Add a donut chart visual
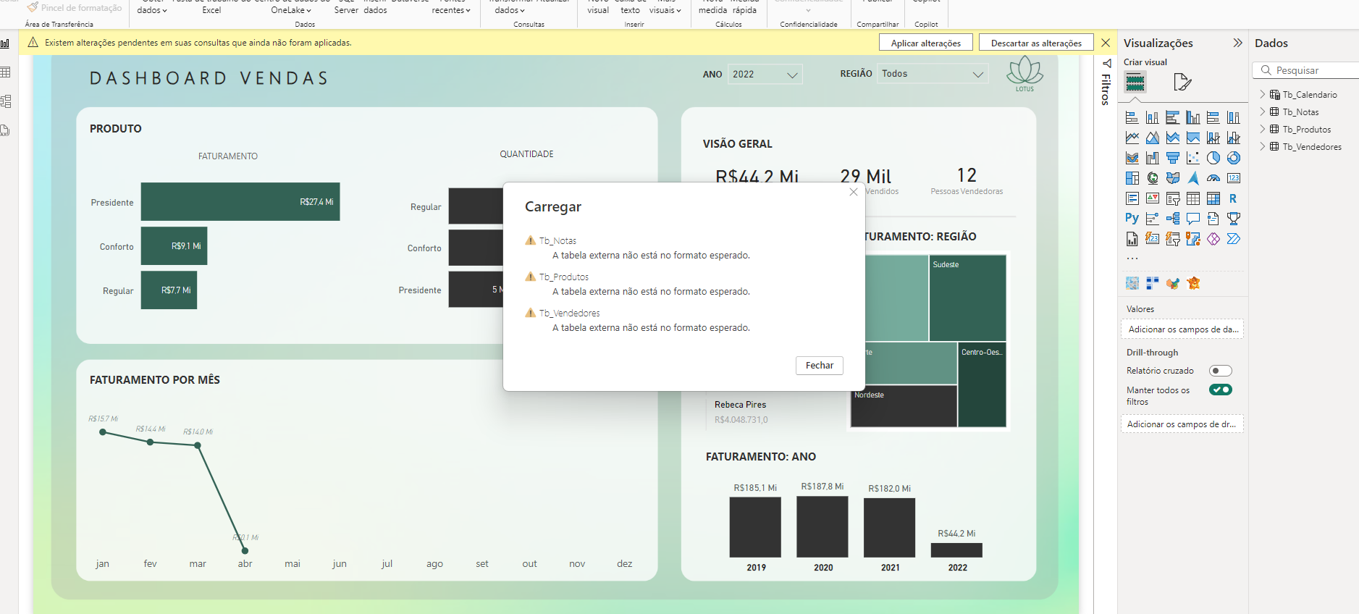 [1234, 158]
